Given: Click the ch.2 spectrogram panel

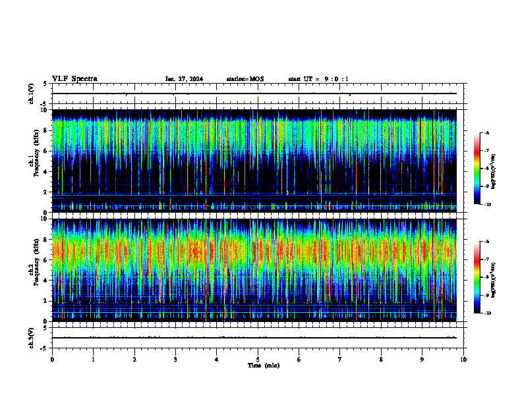Looking at the screenshot, I should [254, 270].
